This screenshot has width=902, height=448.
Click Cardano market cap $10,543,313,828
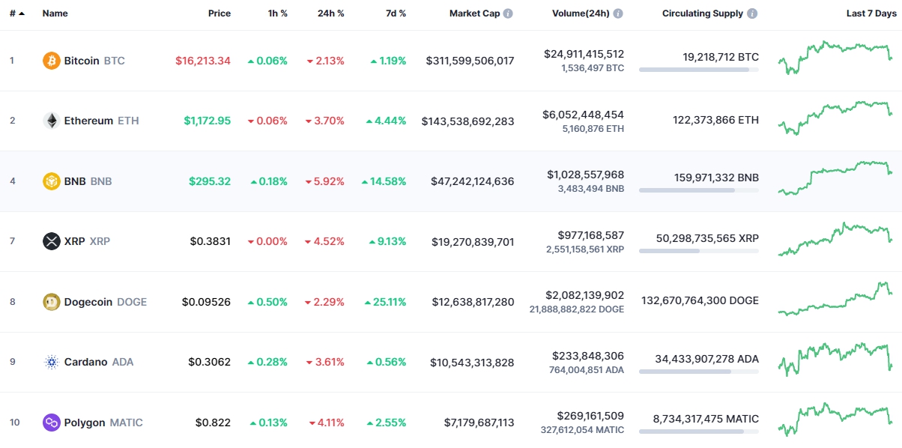pos(472,362)
